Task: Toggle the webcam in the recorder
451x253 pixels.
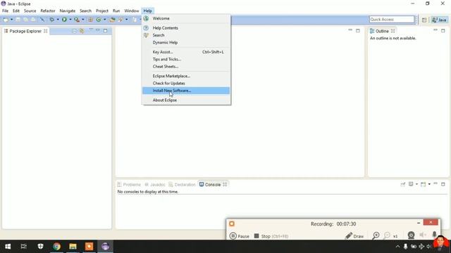Action: (411, 235)
